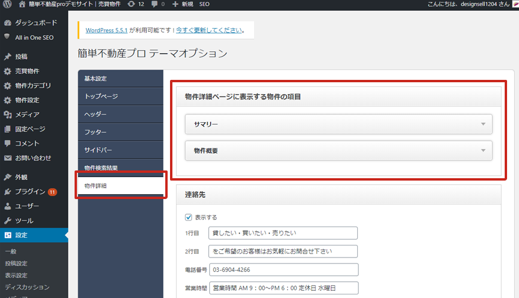Click the WordPress logo icon in admin bar
The width and height of the screenshot is (519, 298).
pos(7,4)
